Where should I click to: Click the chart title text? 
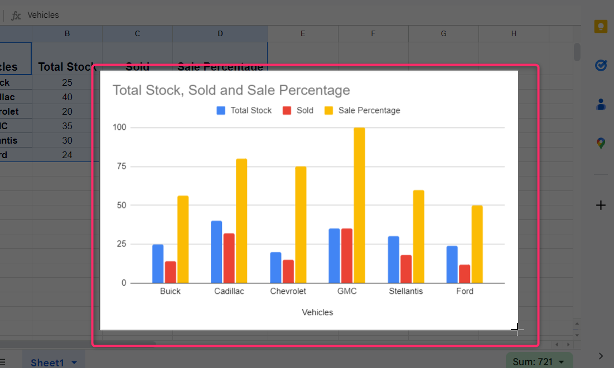tap(231, 90)
